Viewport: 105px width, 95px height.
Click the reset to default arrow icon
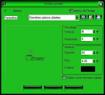(99, 18)
